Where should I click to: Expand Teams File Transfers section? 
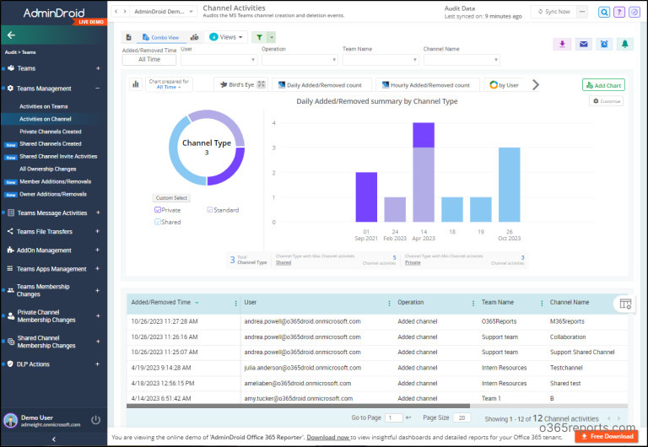tap(98, 231)
